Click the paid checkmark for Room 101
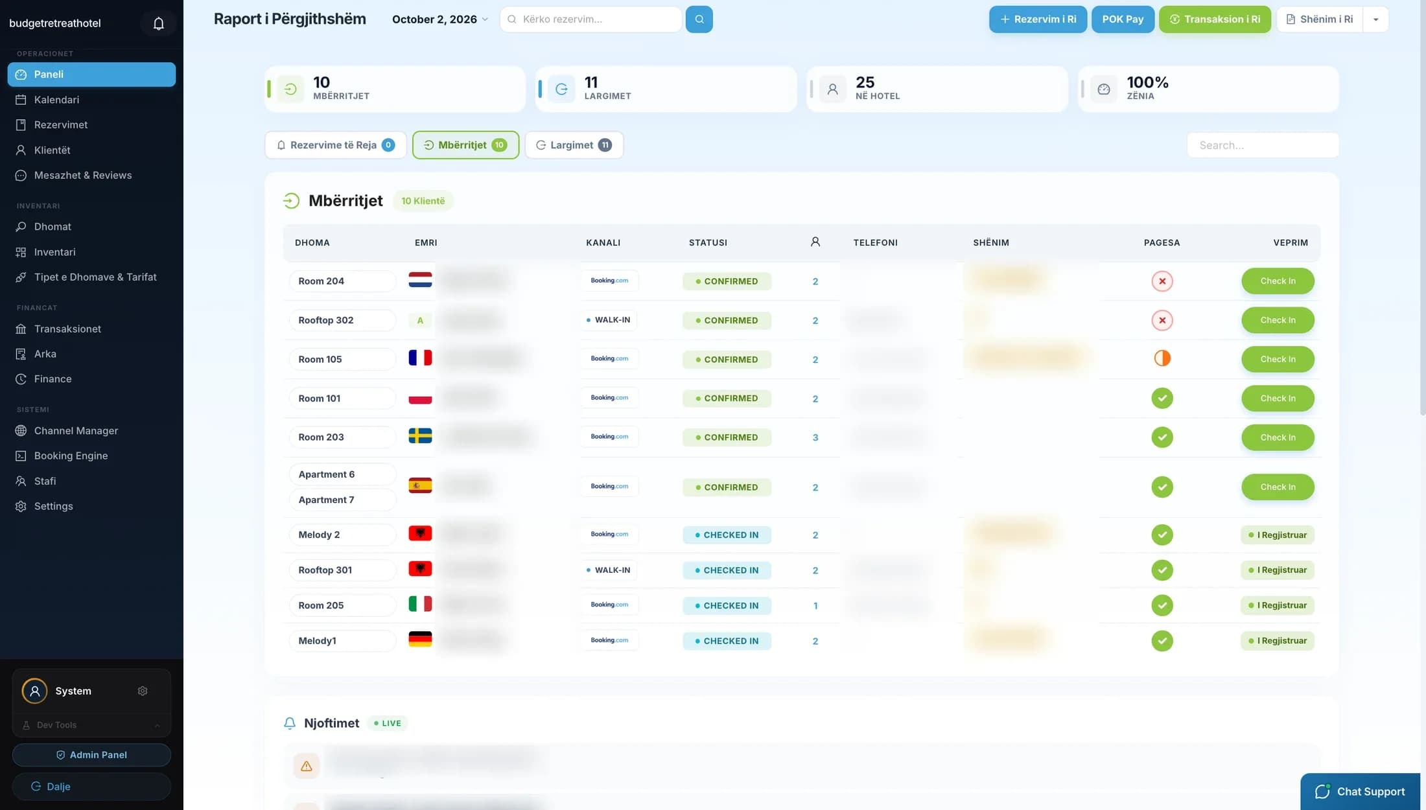Viewport: 1426px width, 810px height. tap(1162, 398)
